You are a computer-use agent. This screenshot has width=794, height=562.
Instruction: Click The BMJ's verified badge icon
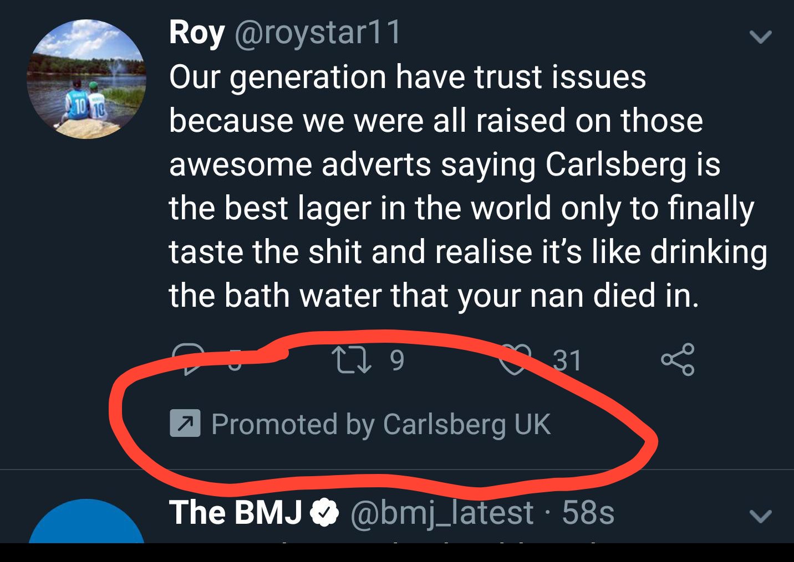click(x=324, y=512)
